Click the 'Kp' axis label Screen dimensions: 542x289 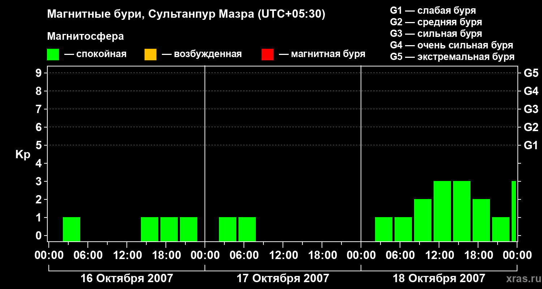pyautogui.click(x=23, y=155)
